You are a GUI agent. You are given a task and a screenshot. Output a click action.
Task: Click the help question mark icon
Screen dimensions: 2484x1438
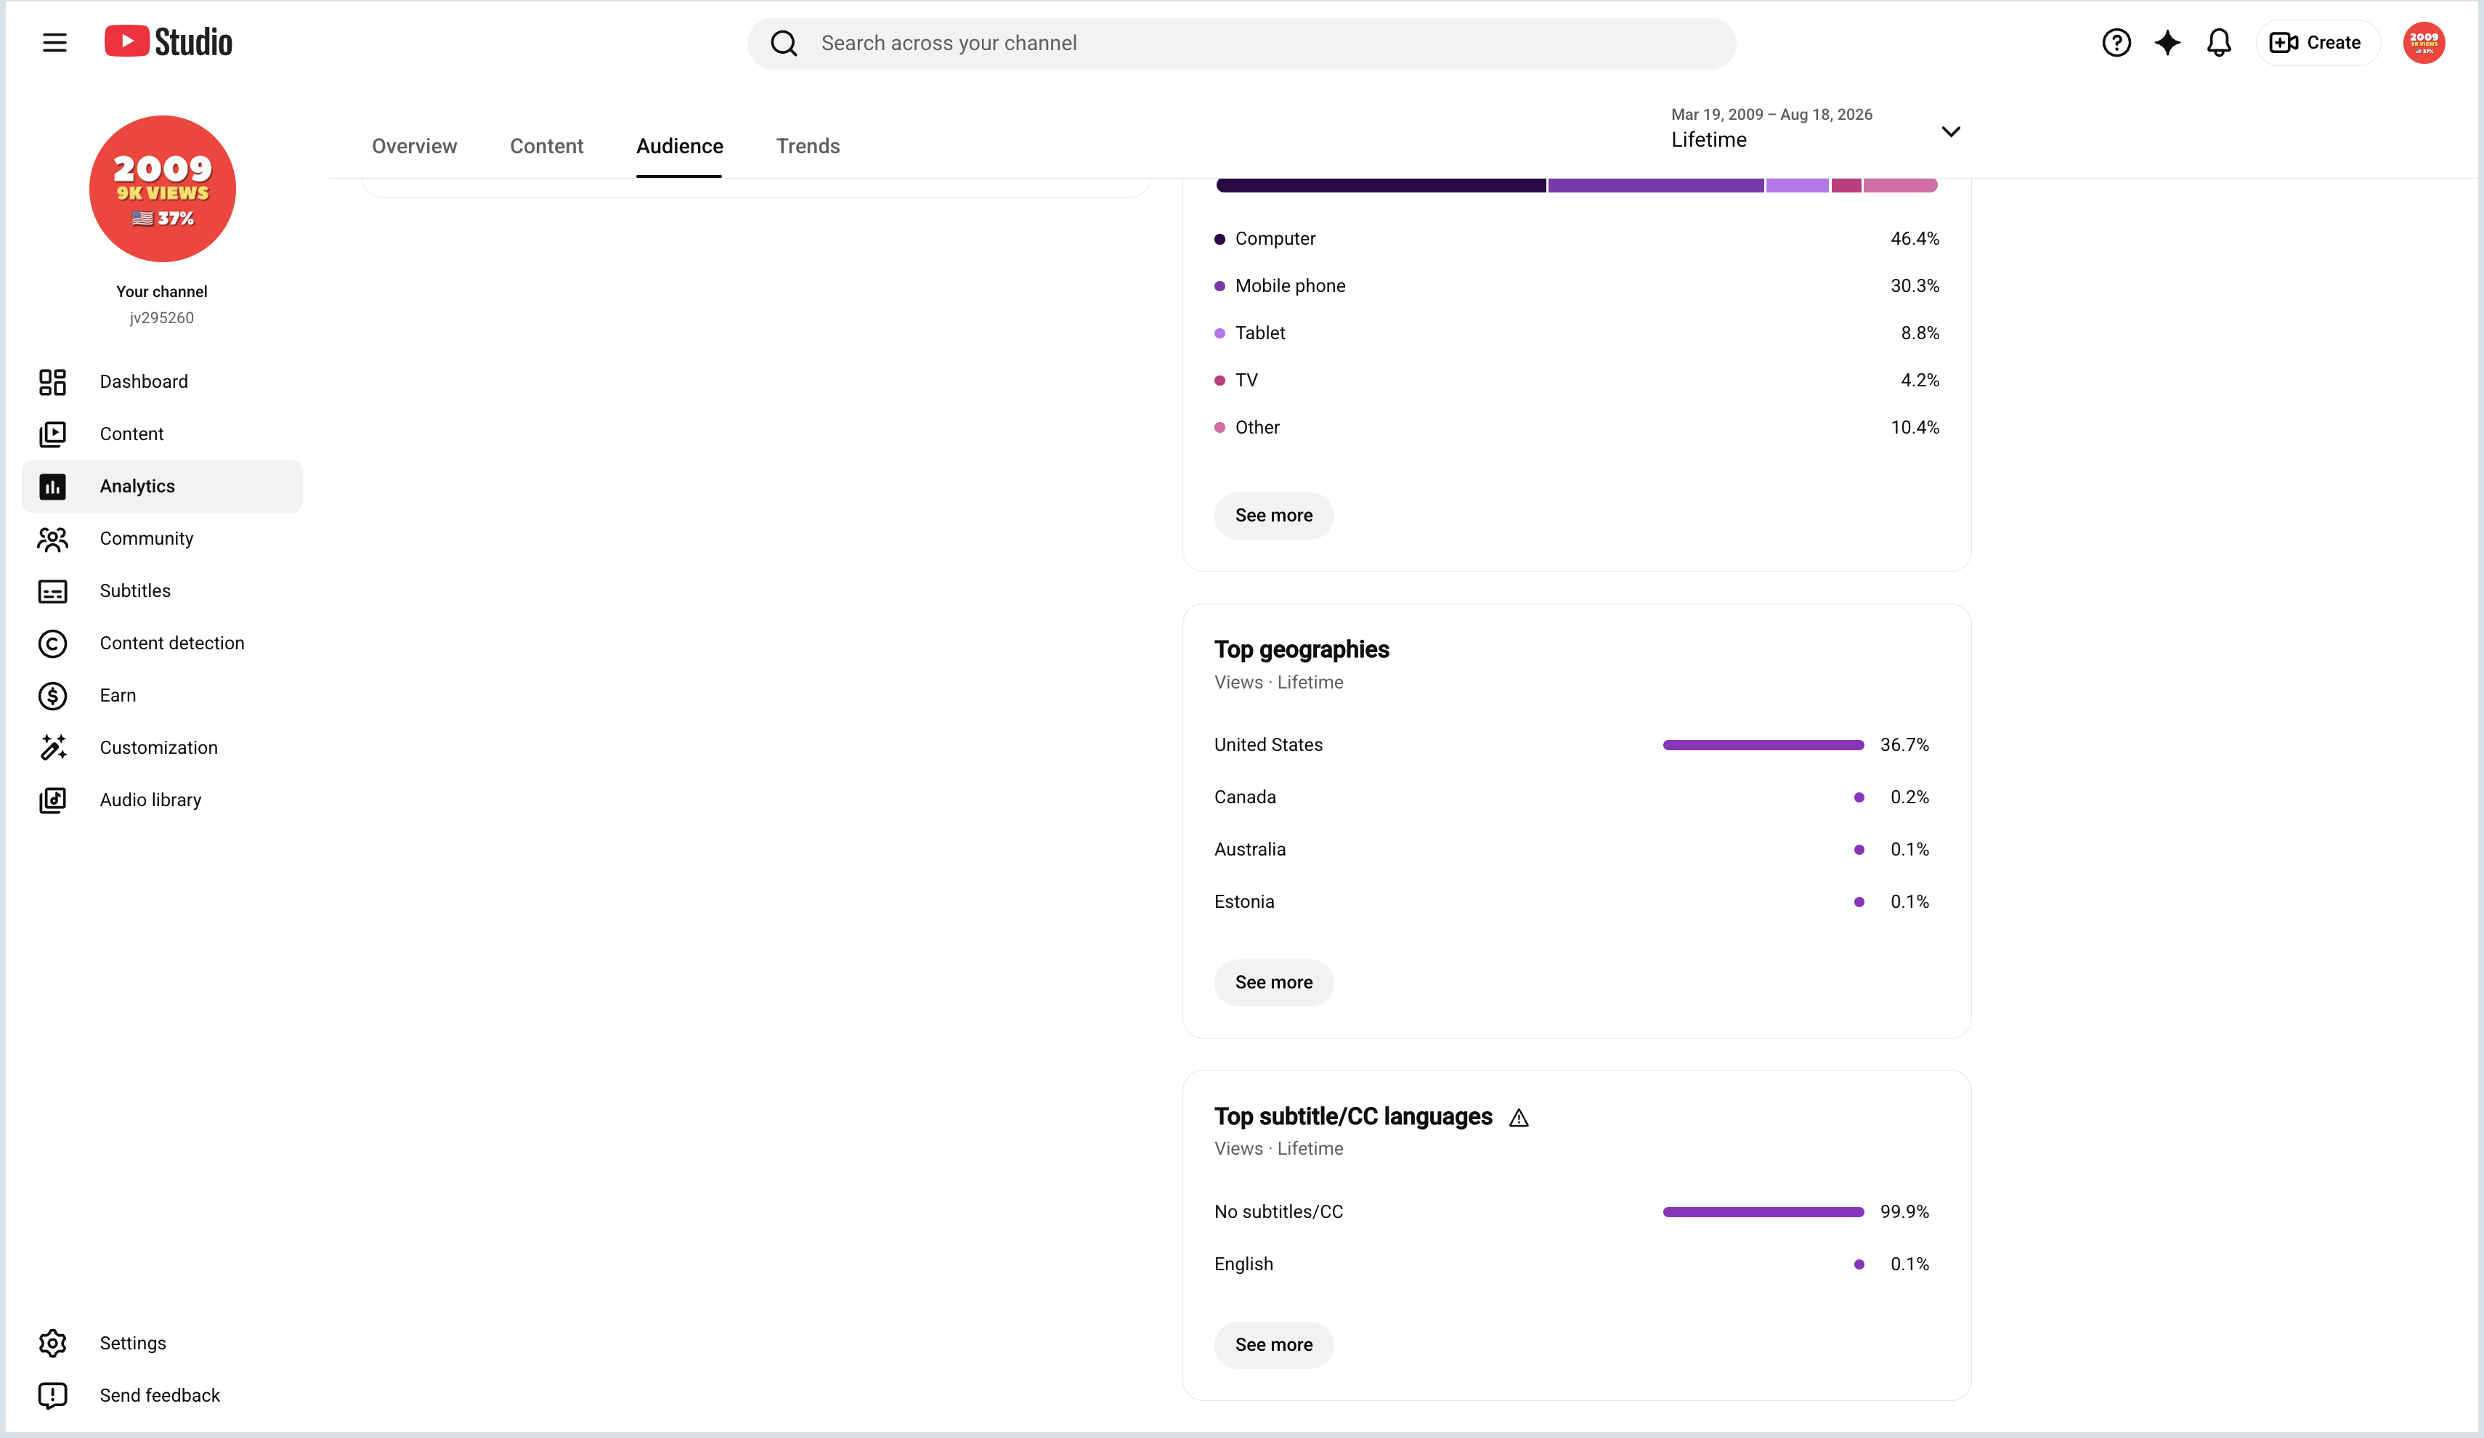2116,42
